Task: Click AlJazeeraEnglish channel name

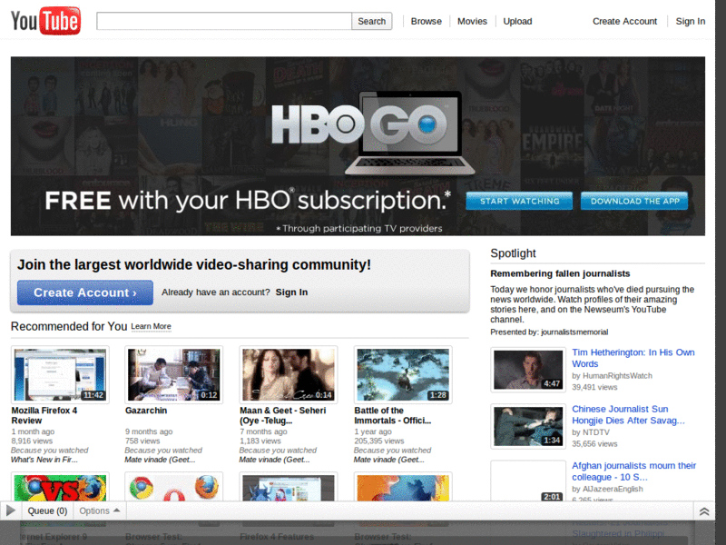Action: [x=612, y=489]
